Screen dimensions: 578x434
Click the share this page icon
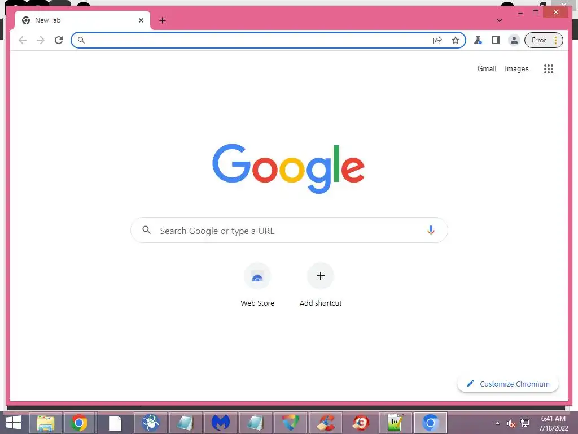click(437, 40)
